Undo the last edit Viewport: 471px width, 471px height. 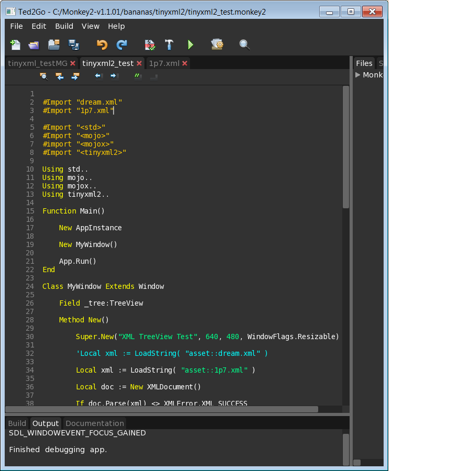tap(102, 45)
